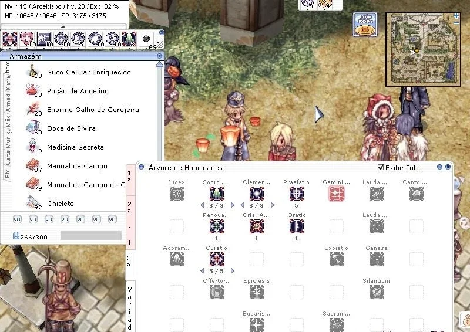Toggle the second OFF switch in Armazém
The height and width of the screenshot is (332, 470).
[33, 219]
